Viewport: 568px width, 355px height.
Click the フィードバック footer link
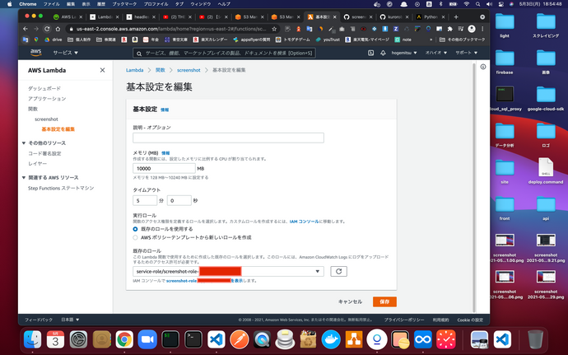[x=39, y=320]
